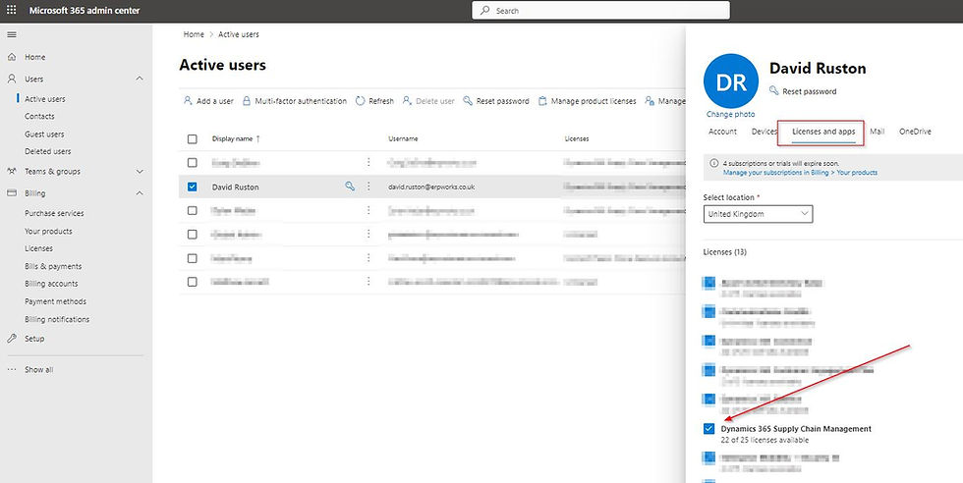Open the app launcher waffle icon
Viewport: 963px width, 483px height.
[x=12, y=11]
